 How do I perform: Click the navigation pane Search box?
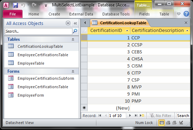tap(39, 31)
